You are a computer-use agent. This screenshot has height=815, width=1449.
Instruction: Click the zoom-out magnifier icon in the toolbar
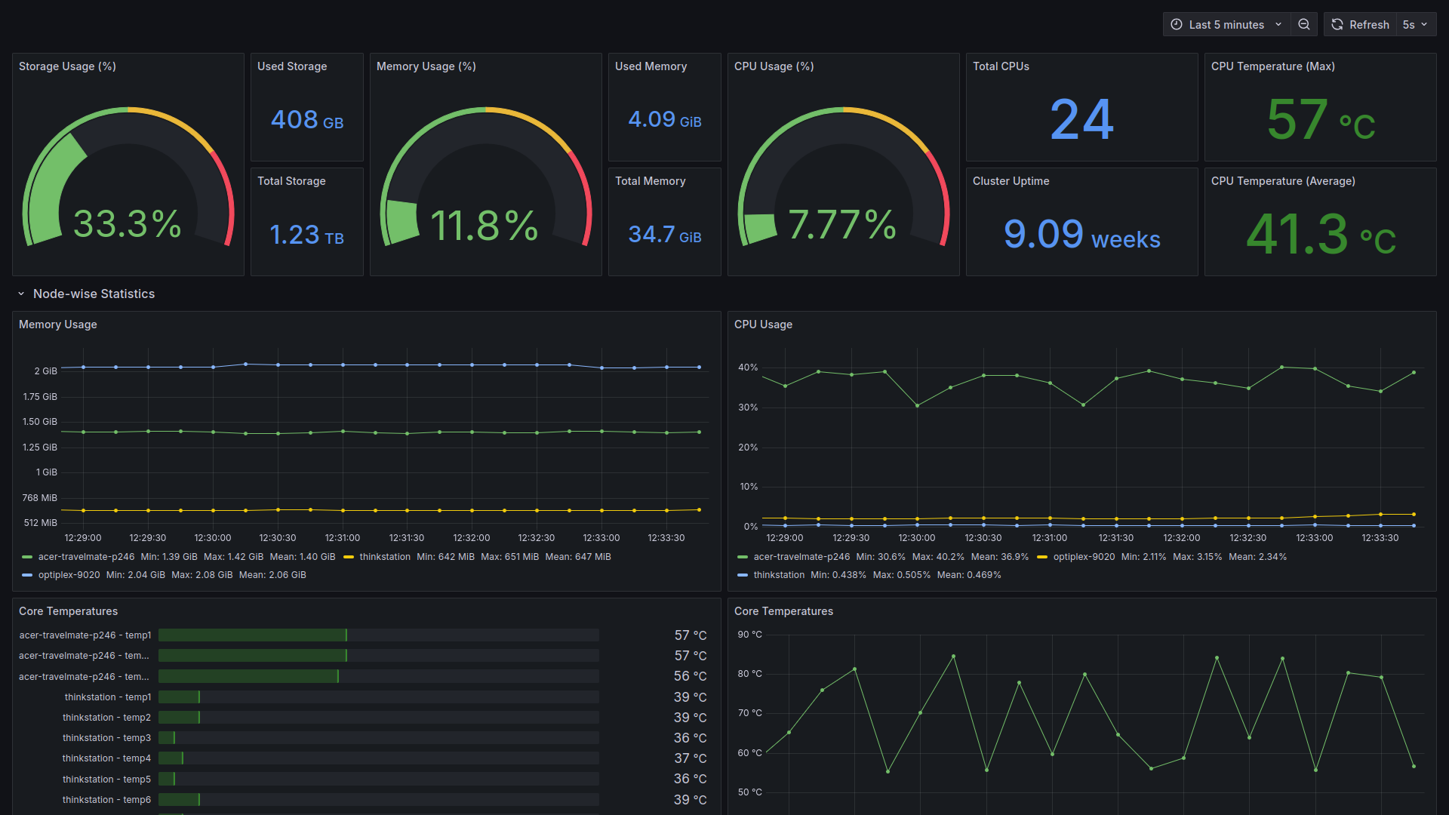[x=1304, y=24]
